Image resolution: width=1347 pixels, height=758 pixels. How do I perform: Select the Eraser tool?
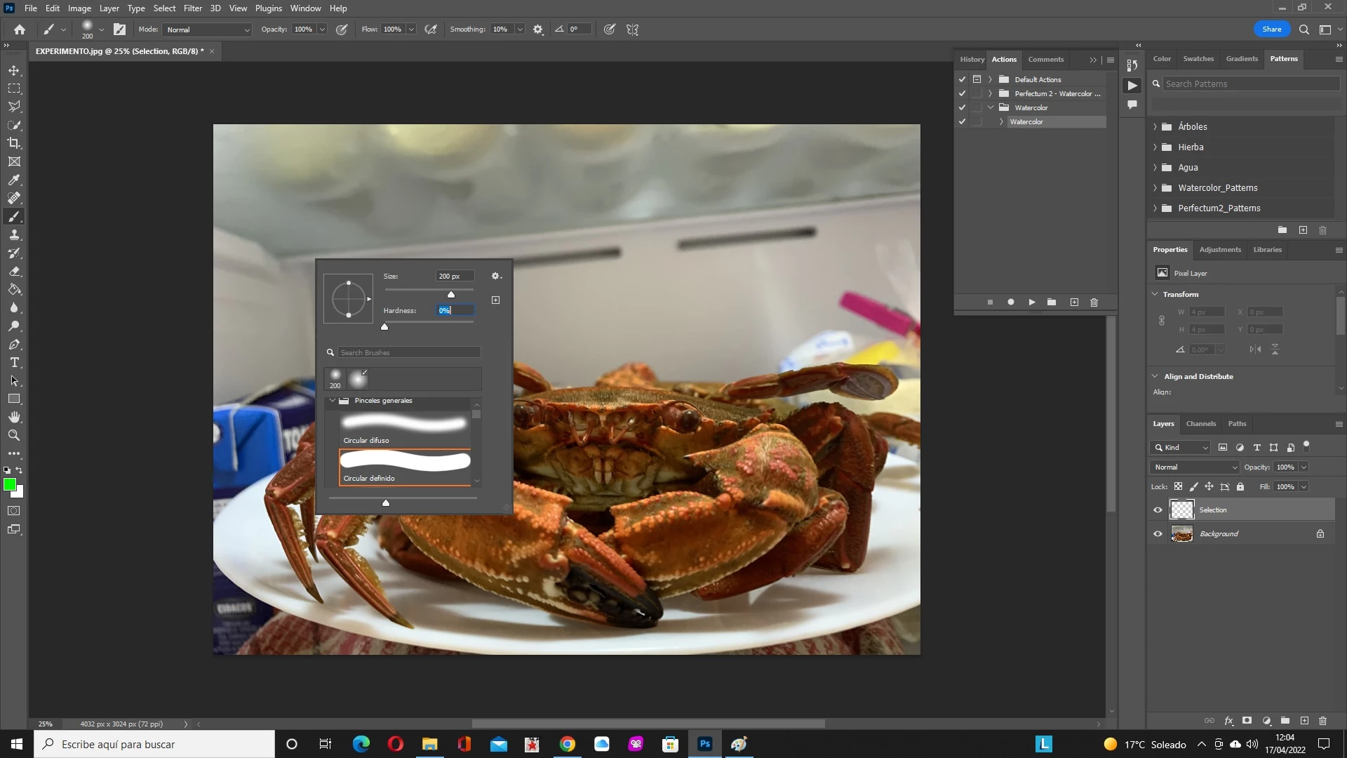click(x=14, y=272)
